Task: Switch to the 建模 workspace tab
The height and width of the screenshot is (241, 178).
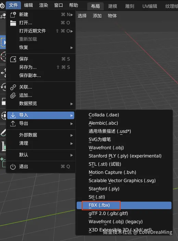Action: click(113, 6)
